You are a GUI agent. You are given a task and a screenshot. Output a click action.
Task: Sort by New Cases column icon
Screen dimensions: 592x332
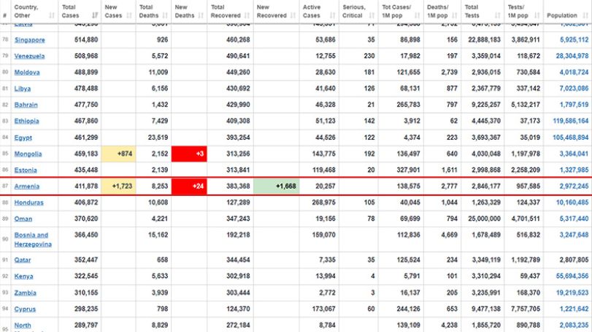click(129, 15)
